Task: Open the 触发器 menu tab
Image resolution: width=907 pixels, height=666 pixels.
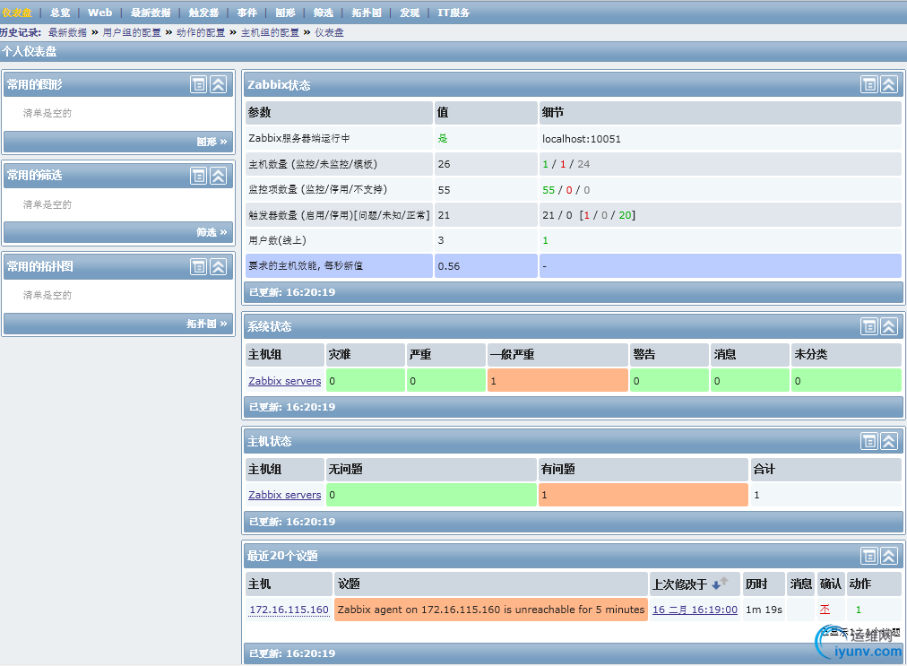Action: click(x=203, y=13)
